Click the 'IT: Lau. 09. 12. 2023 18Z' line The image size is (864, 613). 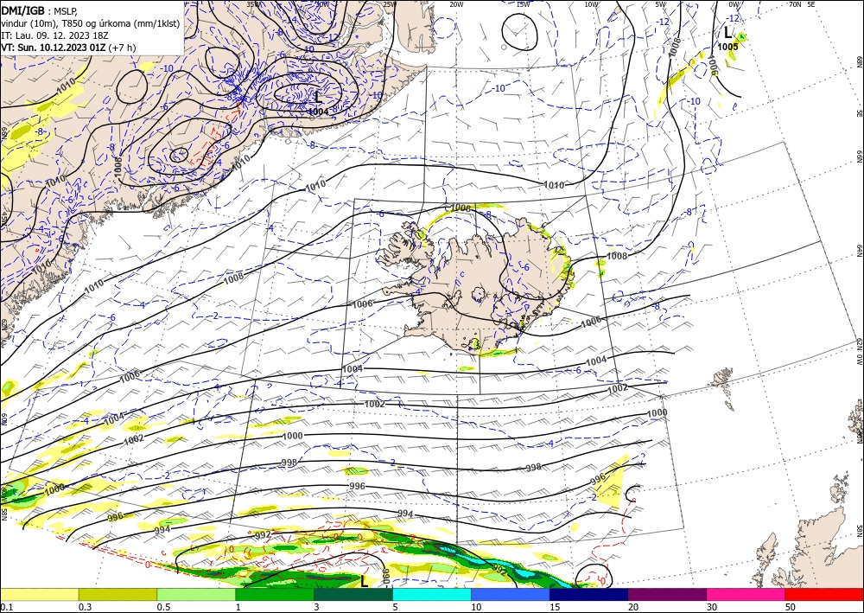click(x=54, y=35)
